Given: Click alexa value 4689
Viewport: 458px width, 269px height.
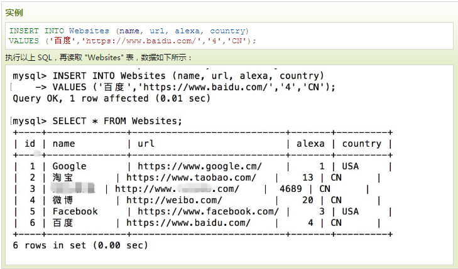Looking at the screenshot, I should (291, 189).
